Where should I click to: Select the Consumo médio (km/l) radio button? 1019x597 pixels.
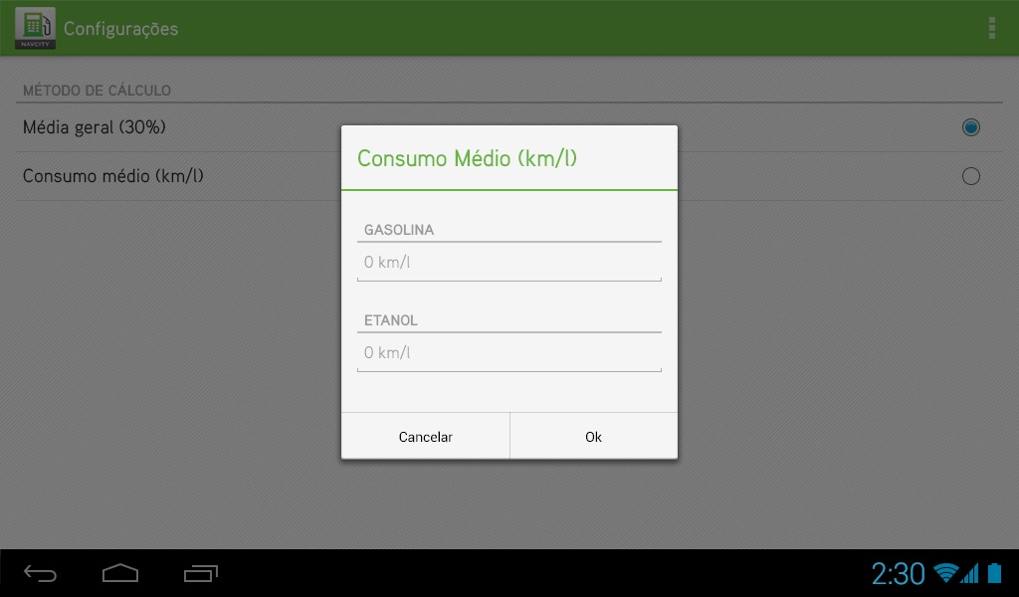point(971,176)
